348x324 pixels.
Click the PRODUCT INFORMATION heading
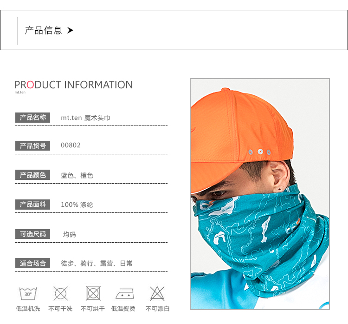[x=74, y=85]
